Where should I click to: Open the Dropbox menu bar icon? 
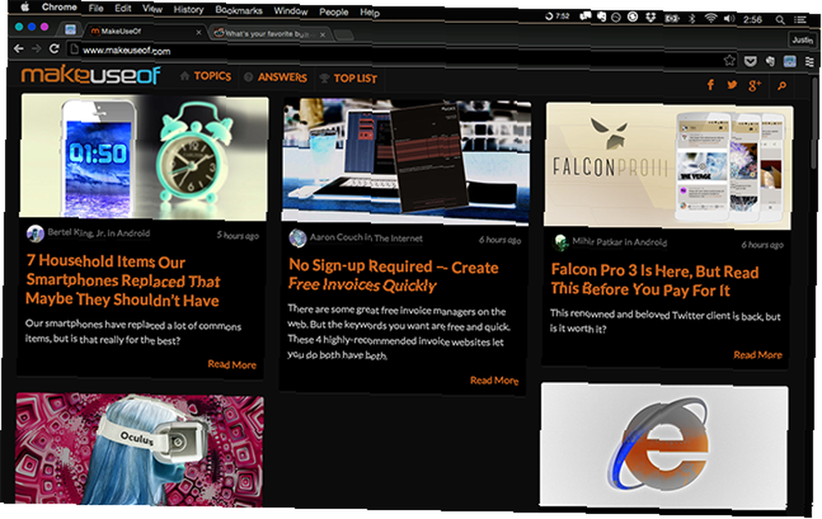coord(651,18)
